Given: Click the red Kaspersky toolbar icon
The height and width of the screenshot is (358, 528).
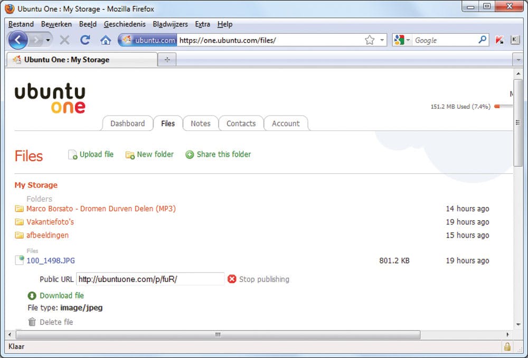Looking at the screenshot, I should pos(499,40).
